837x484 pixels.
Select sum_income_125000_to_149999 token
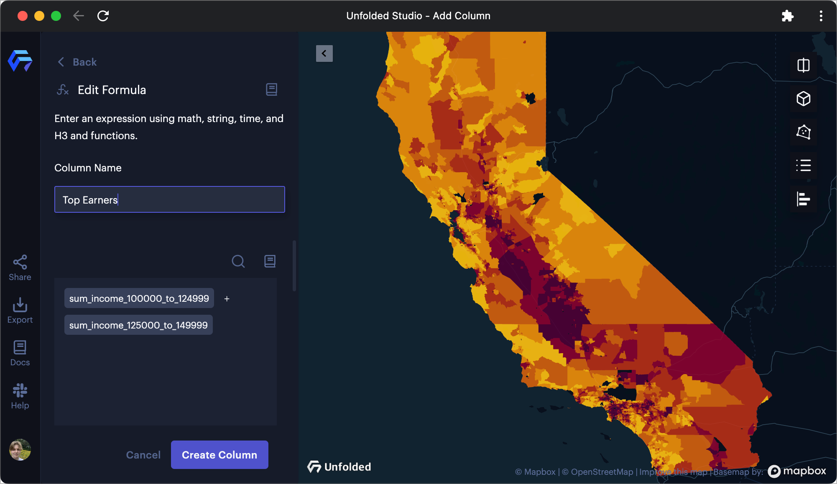click(138, 325)
